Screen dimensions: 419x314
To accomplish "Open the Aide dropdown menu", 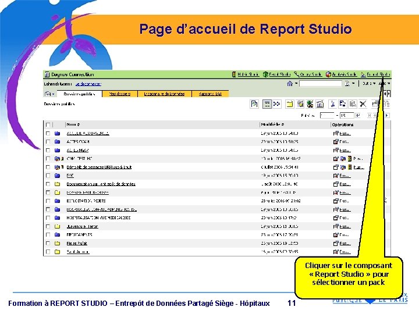I will pyautogui.click(x=385, y=84).
